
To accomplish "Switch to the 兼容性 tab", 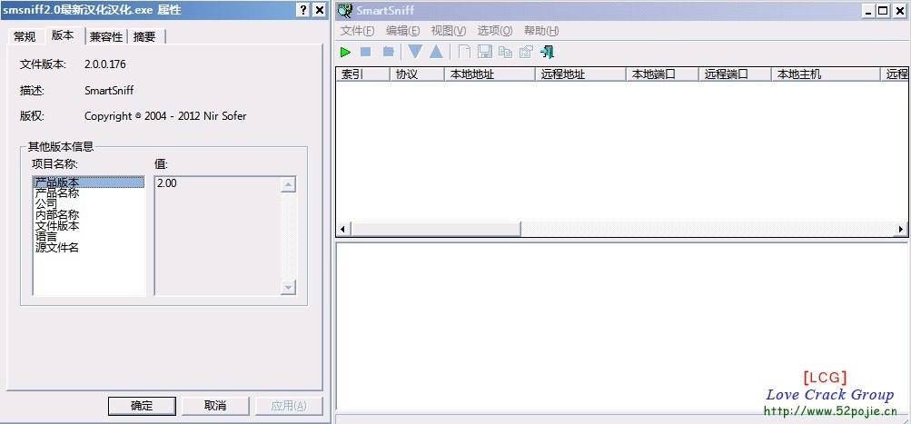I will [x=106, y=36].
